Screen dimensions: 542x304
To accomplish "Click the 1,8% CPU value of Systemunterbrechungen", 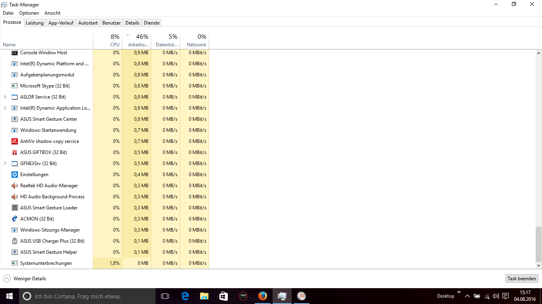I will 114,263.
